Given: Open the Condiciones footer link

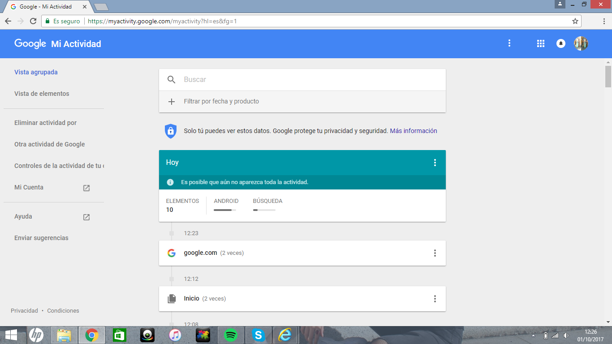Looking at the screenshot, I should click(63, 310).
